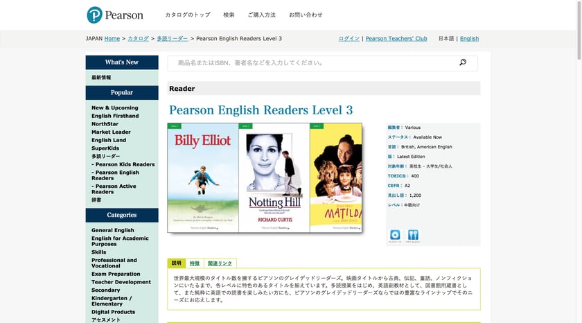The width and height of the screenshot is (582, 323).
Task: Open Pearson Kids Readers sidebar link
Action: tap(123, 164)
